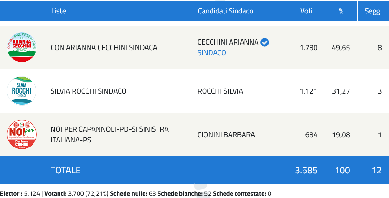Click the % column header
Screen dimensions: 389x198
pos(341,11)
